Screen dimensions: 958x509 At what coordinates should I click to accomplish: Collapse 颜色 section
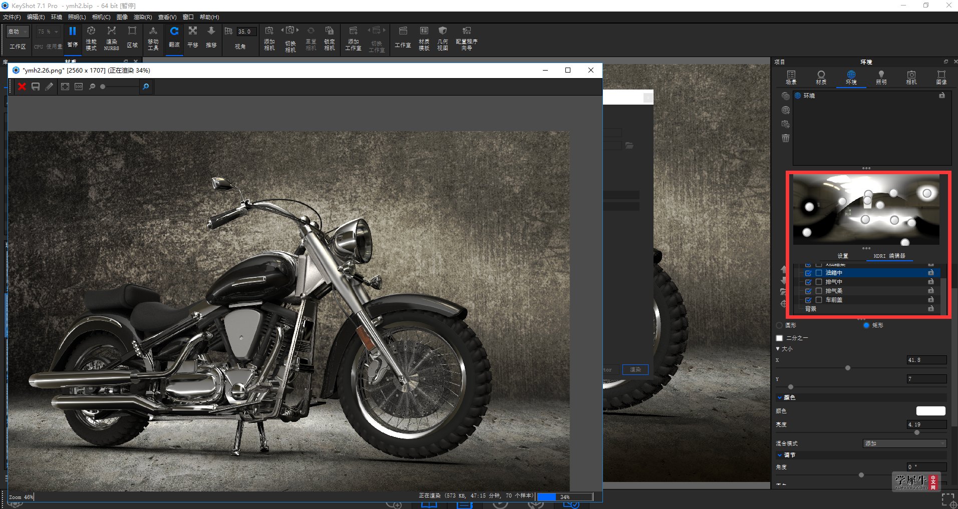click(x=780, y=397)
